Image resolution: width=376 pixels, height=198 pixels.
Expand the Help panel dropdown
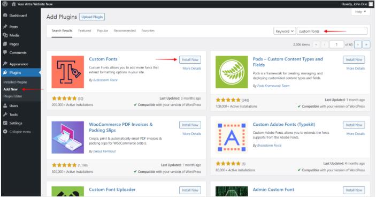coord(360,12)
